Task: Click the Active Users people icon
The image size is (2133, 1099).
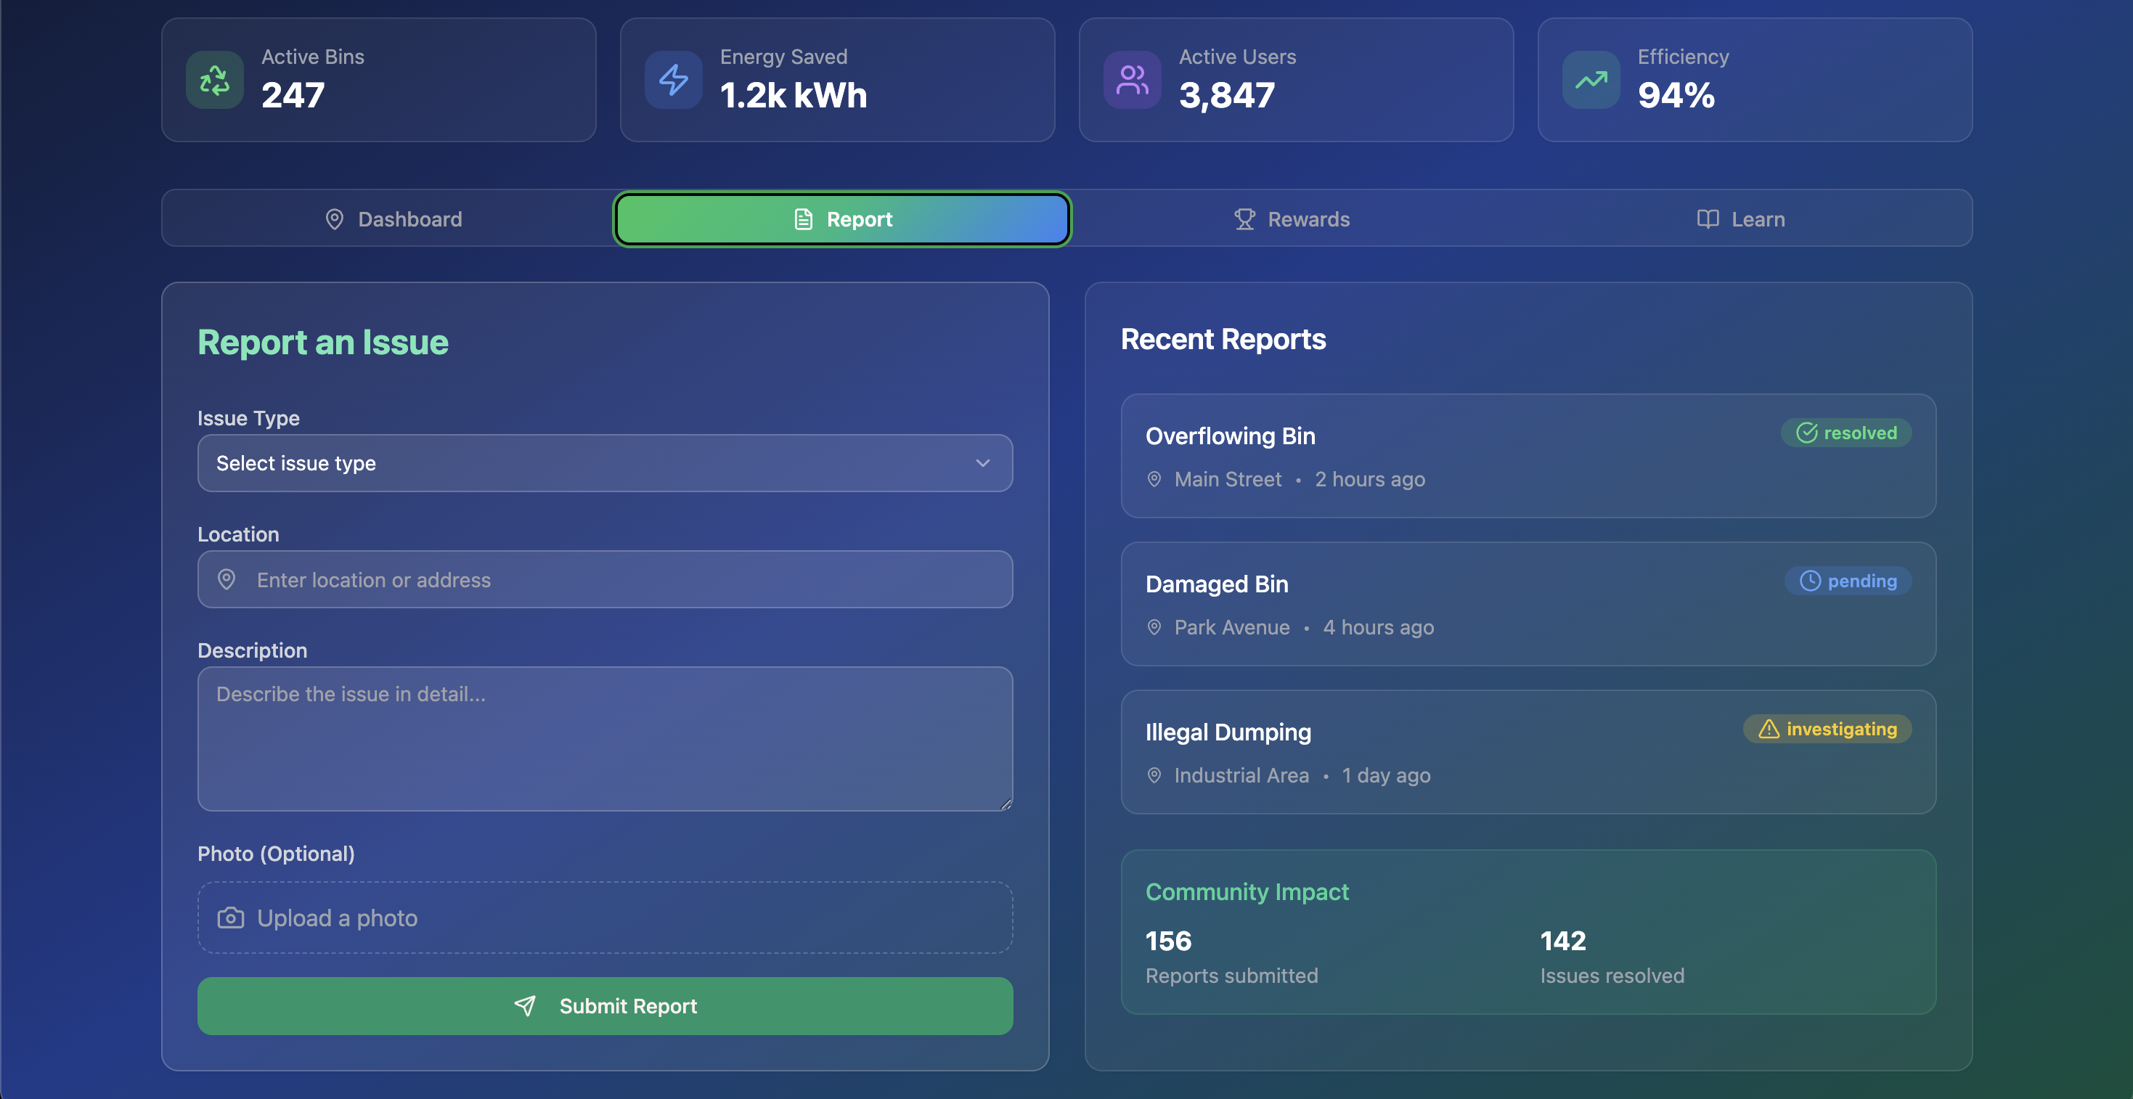Action: (x=1132, y=81)
